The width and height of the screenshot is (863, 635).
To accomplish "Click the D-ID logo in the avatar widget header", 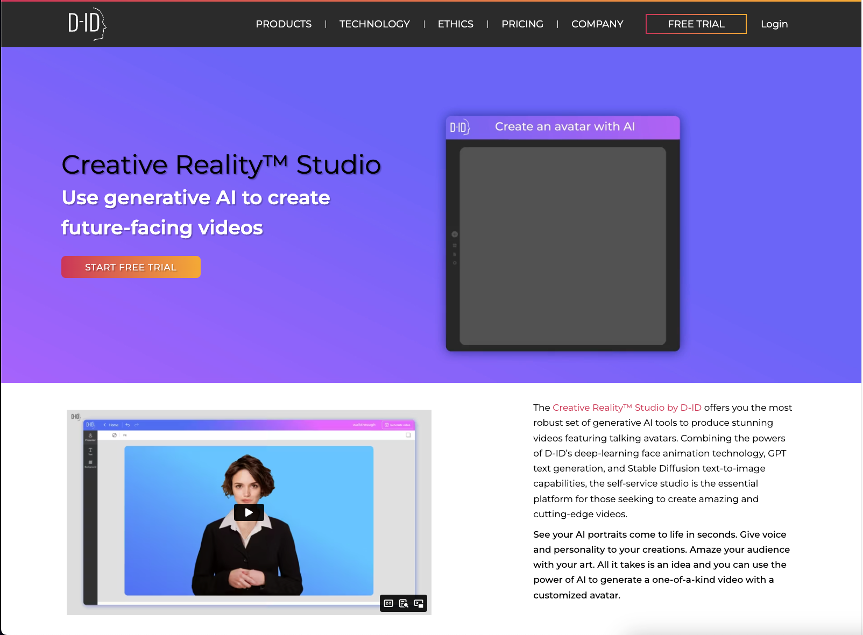I will coord(460,127).
